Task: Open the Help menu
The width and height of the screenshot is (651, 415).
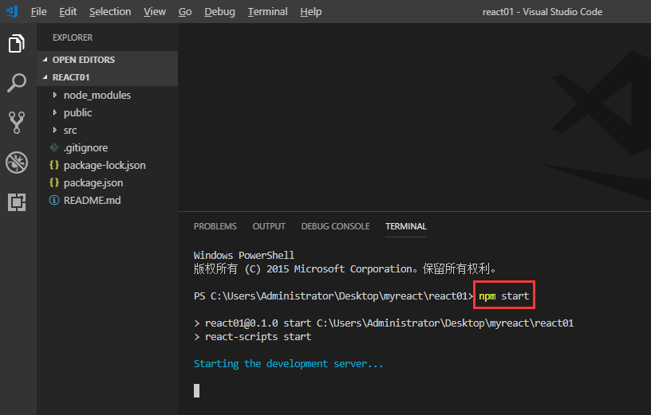Action: tap(311, 12)
